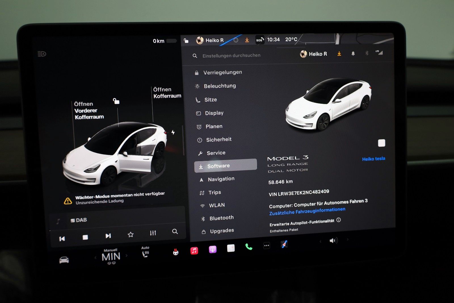Decrease temperature with left arrow beside MIN
The height and width of the screenshot is (303, 454).
[x=95, y=258]
